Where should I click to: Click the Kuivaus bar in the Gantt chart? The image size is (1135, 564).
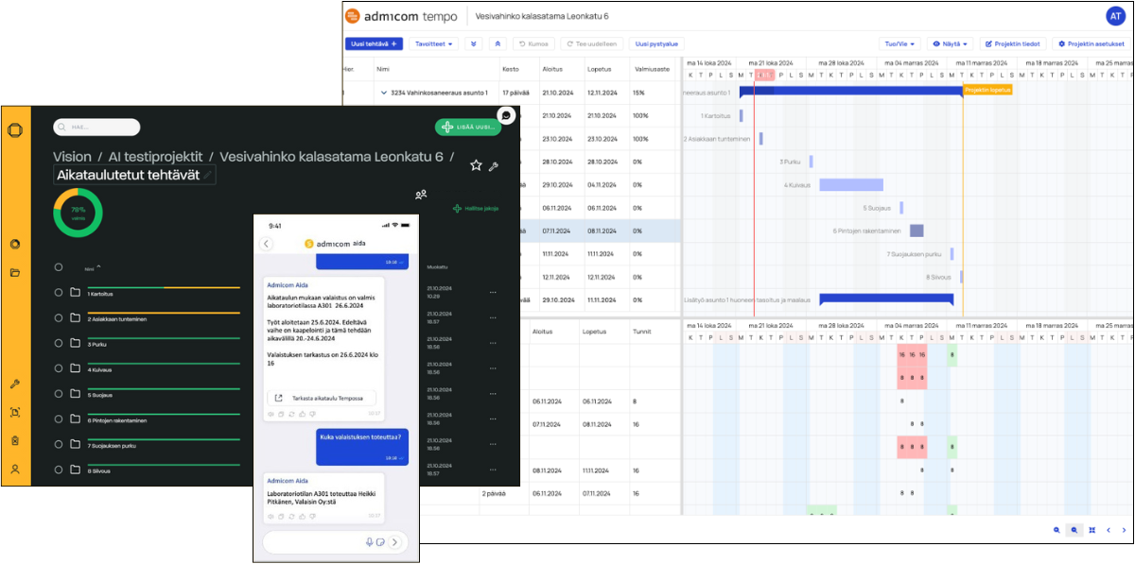point(850,185)
